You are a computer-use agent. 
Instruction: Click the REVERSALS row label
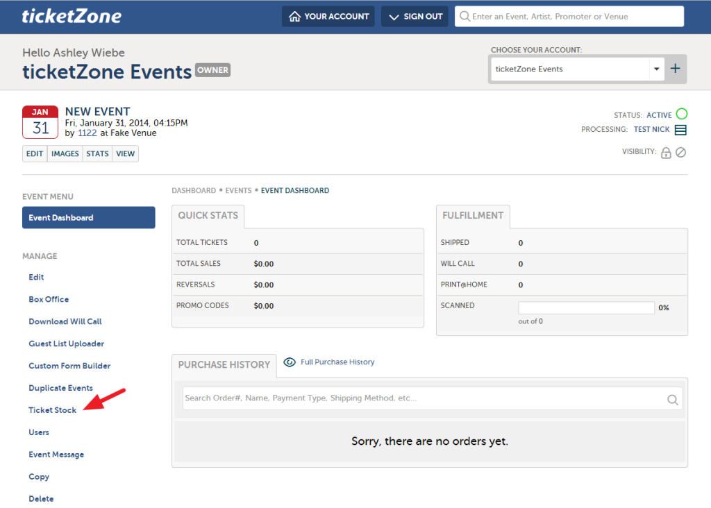(195, 285)
